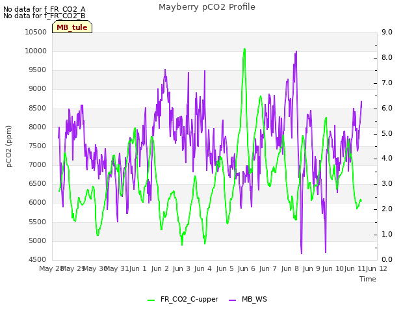Click the Jun 9 date tick label

point(311,268)
